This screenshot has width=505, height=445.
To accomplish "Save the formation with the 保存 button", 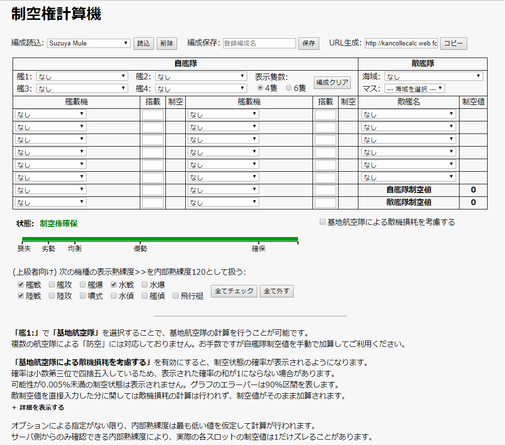I will [x=309, y=43].
